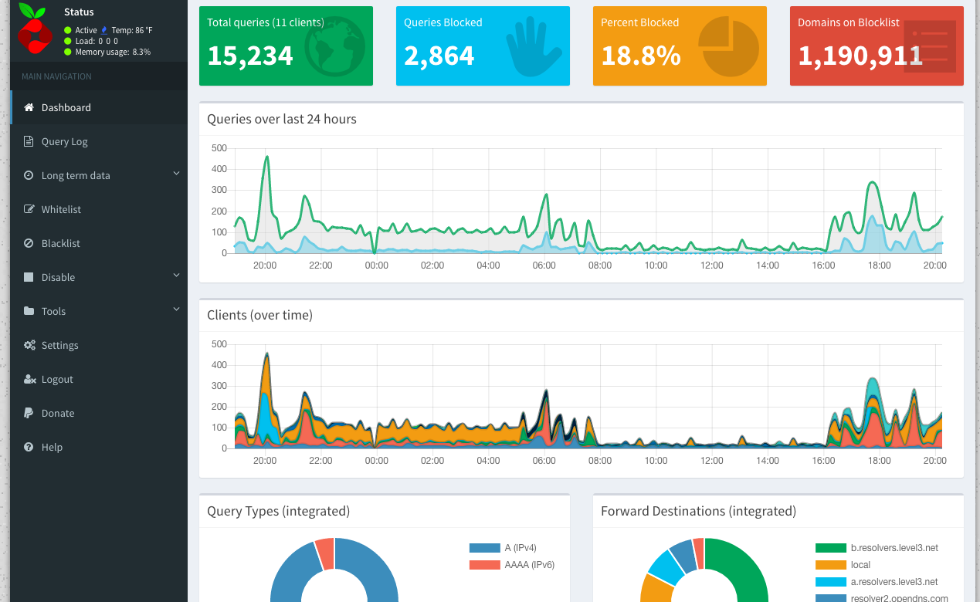Image resolution: width=980 pixels, height=602 pixels.
Task: Click the Disable stop-square icon
Action: pyautogui.click(x=29, y=277)
